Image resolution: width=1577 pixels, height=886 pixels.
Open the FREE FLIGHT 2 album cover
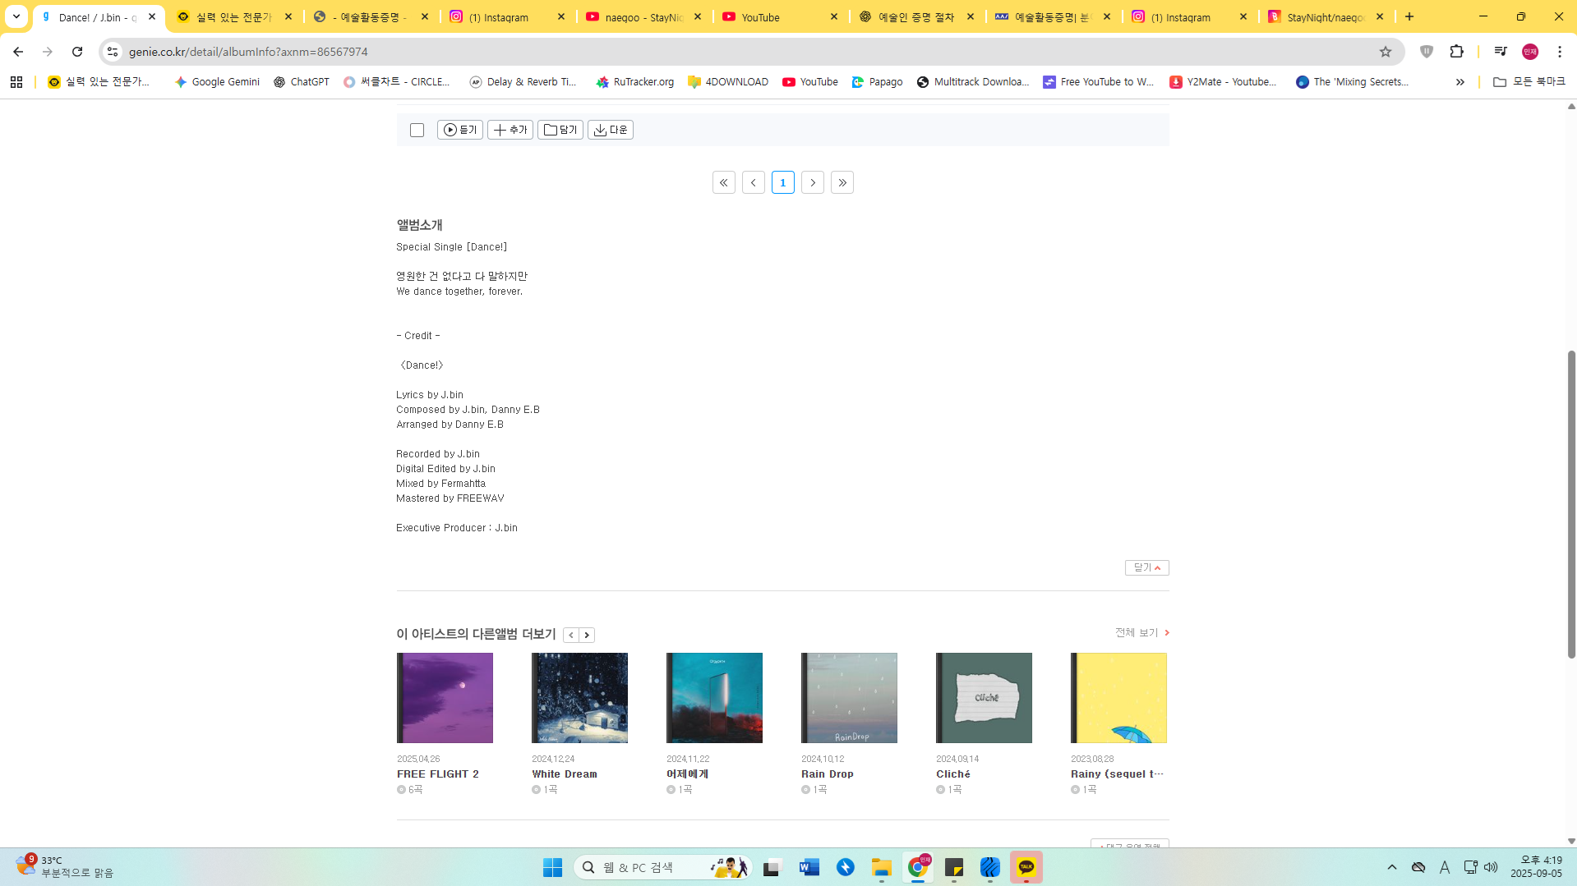(x=445, y=698)
